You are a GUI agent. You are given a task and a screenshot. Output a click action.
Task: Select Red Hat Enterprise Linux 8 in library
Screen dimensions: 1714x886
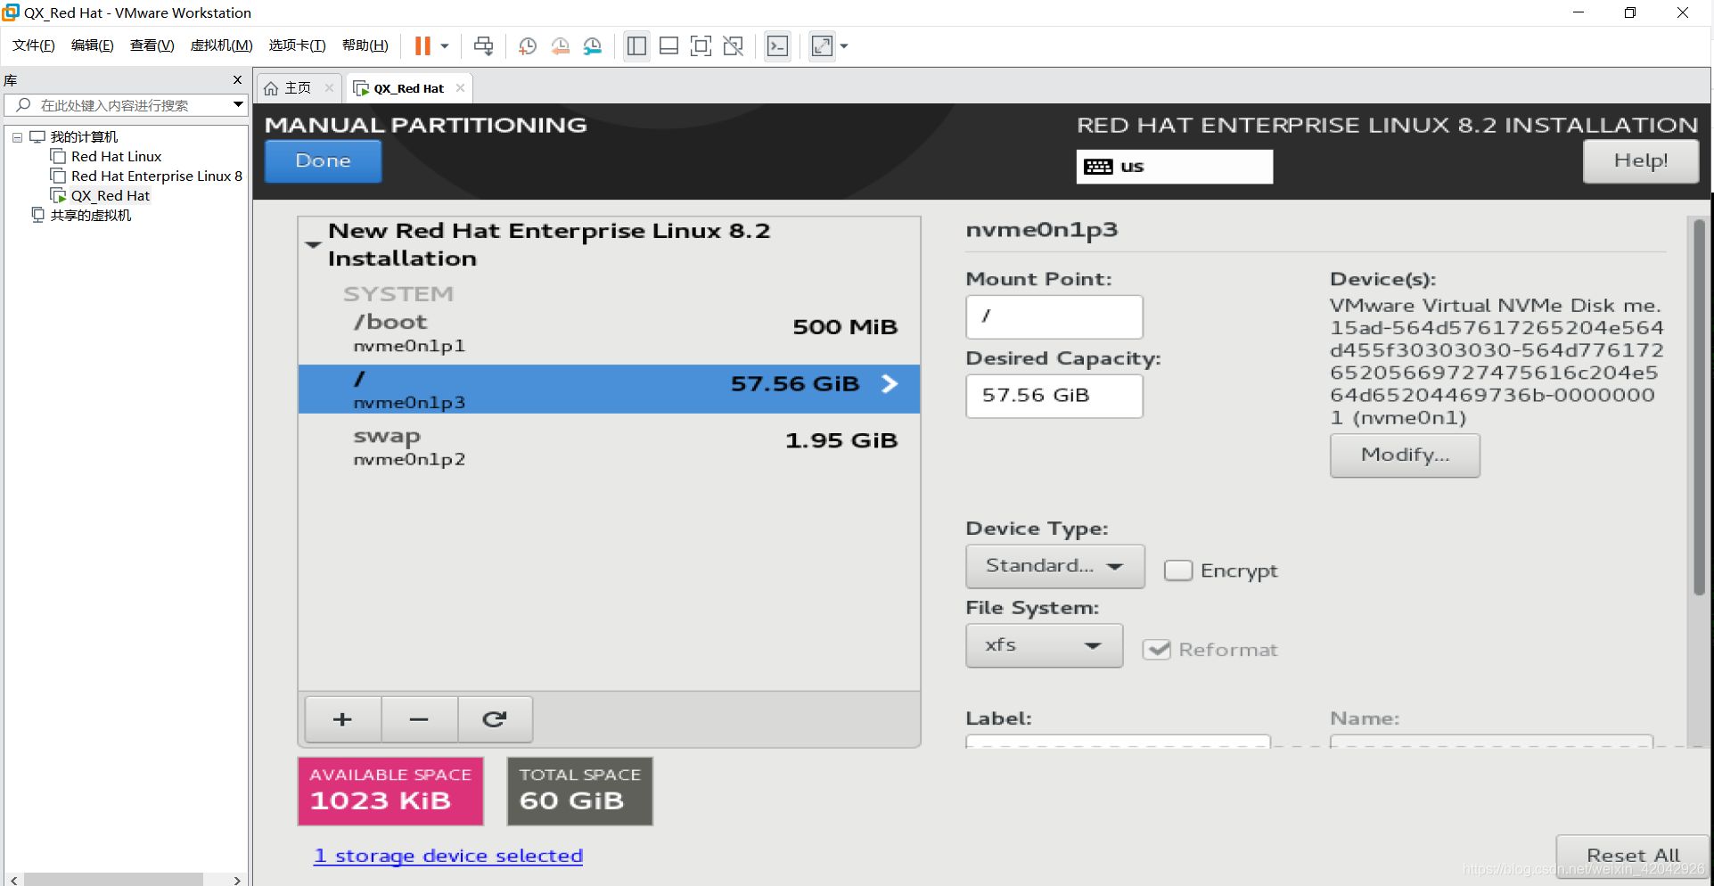tap(156, 176)
